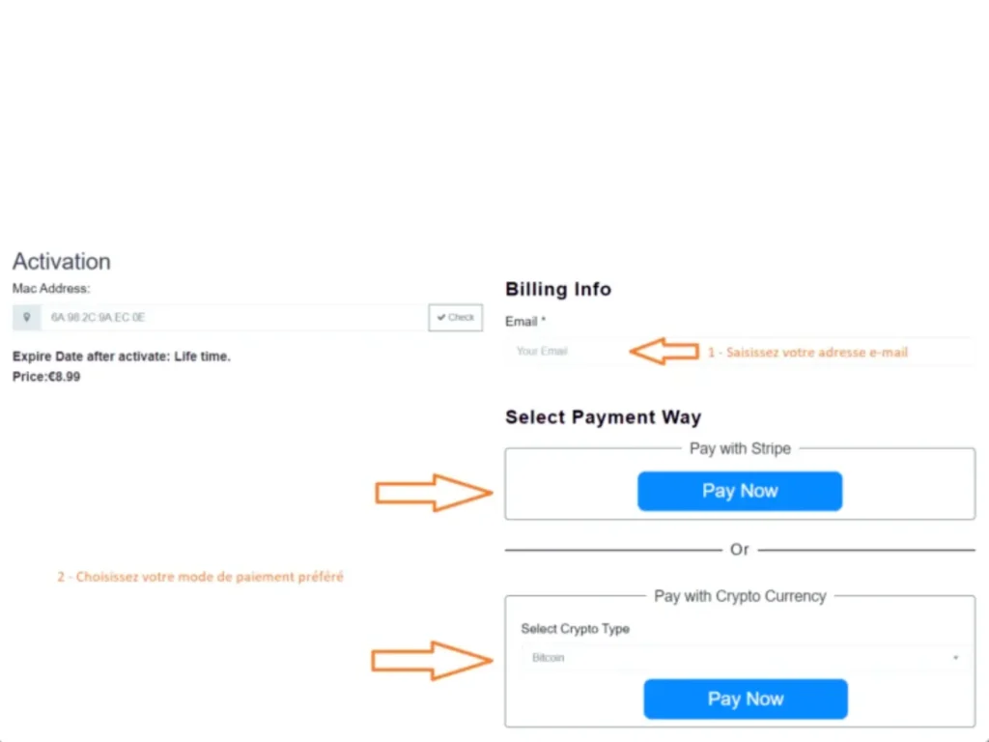Screen dimensions: 989x742
Task: Click the Pay with Stripe legend
Action: (x=740, y=448)
